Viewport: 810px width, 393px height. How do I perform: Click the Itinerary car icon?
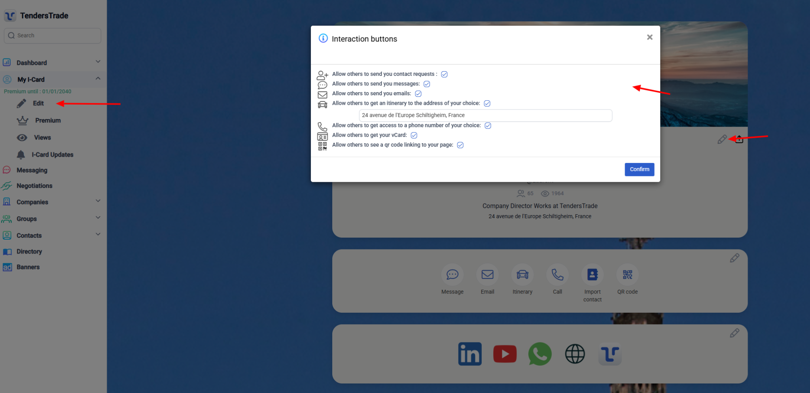[522, 274]
